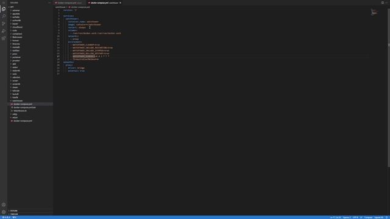
Task: Open Explorer panel Views and More Actions
Action: [x=49, y=2]
